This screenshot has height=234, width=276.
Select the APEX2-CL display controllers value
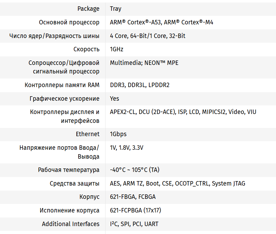(183, 112)
